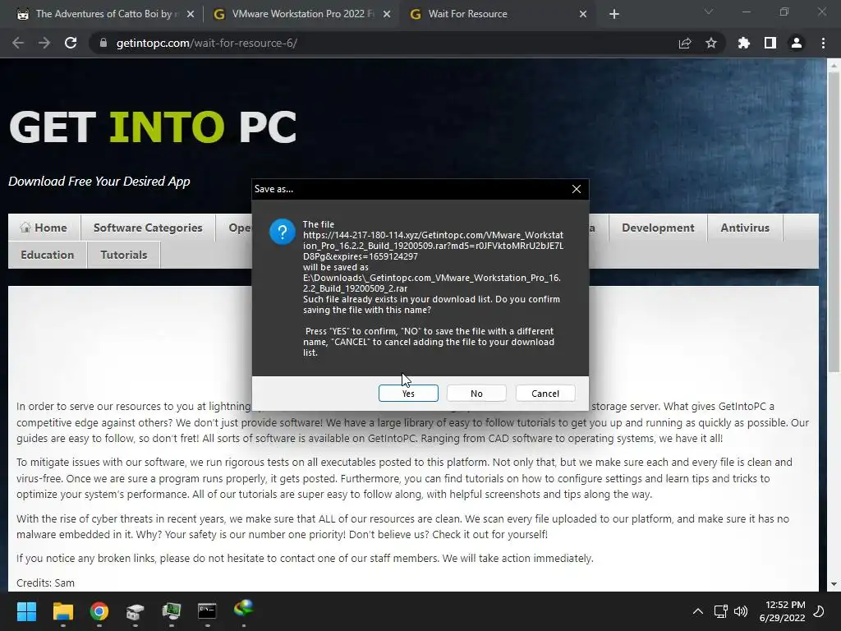Open the Education menu item
This screenshot has width=841, height=631.
click(x=47, y=255)
